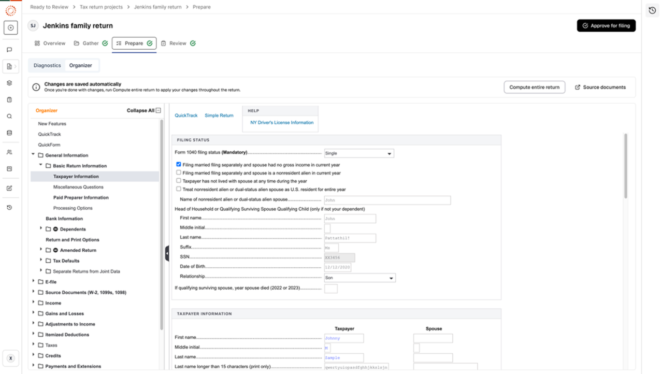
Task: Open the people/contacts icon in sidebar
Action: pyautogui.click(x=9, y=152)
